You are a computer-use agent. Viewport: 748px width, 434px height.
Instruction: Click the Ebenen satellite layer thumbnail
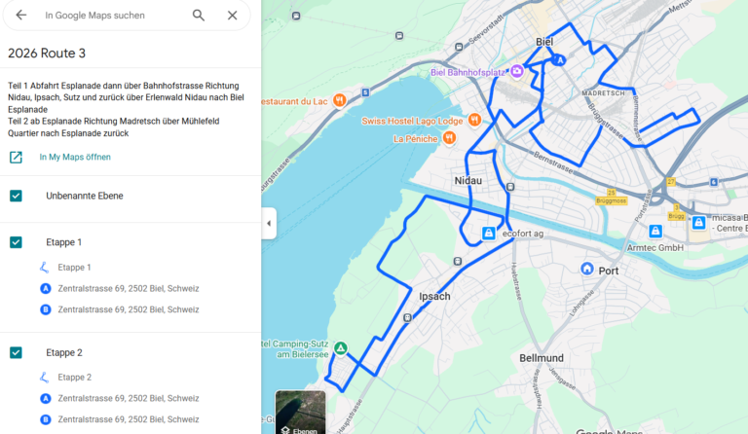(x=301, y=413)
